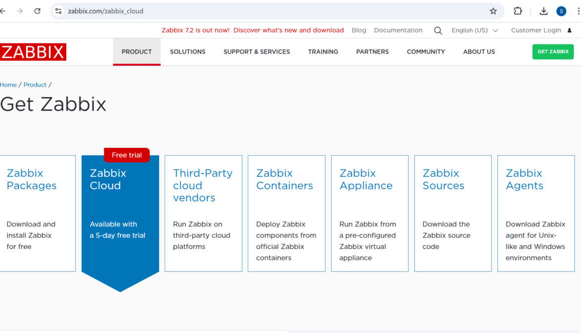Open the browser Extensions icon
The width and height of the screenshot is (581, 333).
click(517, 11)
